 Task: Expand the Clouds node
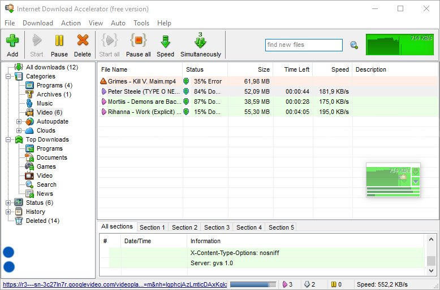19,130
